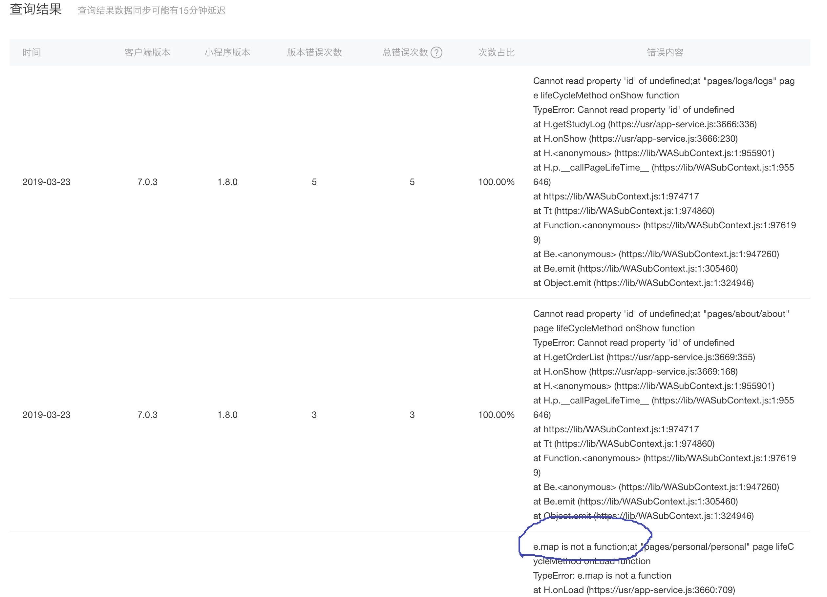This screenshot has width=827, height=597.
Task: Click the second row's 1.8.0 mini-program version
Action: 227,415
